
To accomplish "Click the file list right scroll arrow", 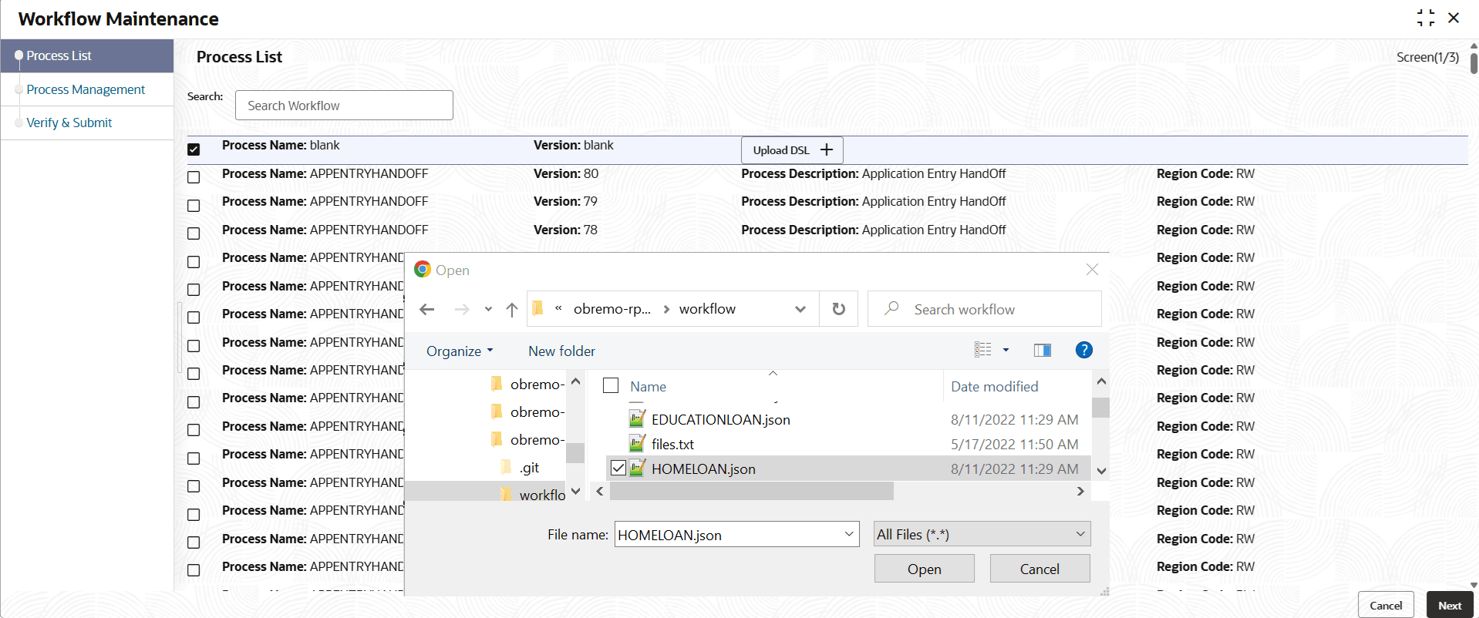I will coord(1080,491).
